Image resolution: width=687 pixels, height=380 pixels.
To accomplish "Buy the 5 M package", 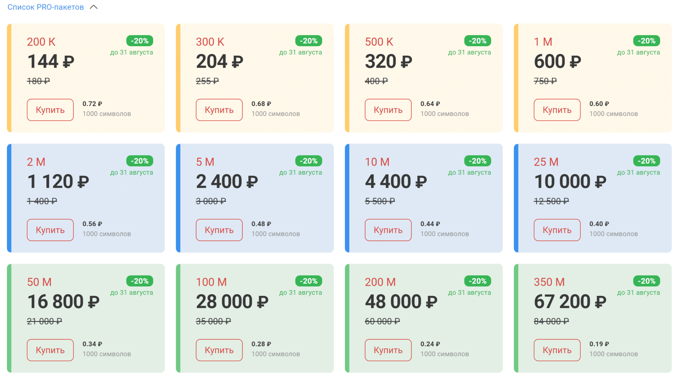I will pos(219,230).
